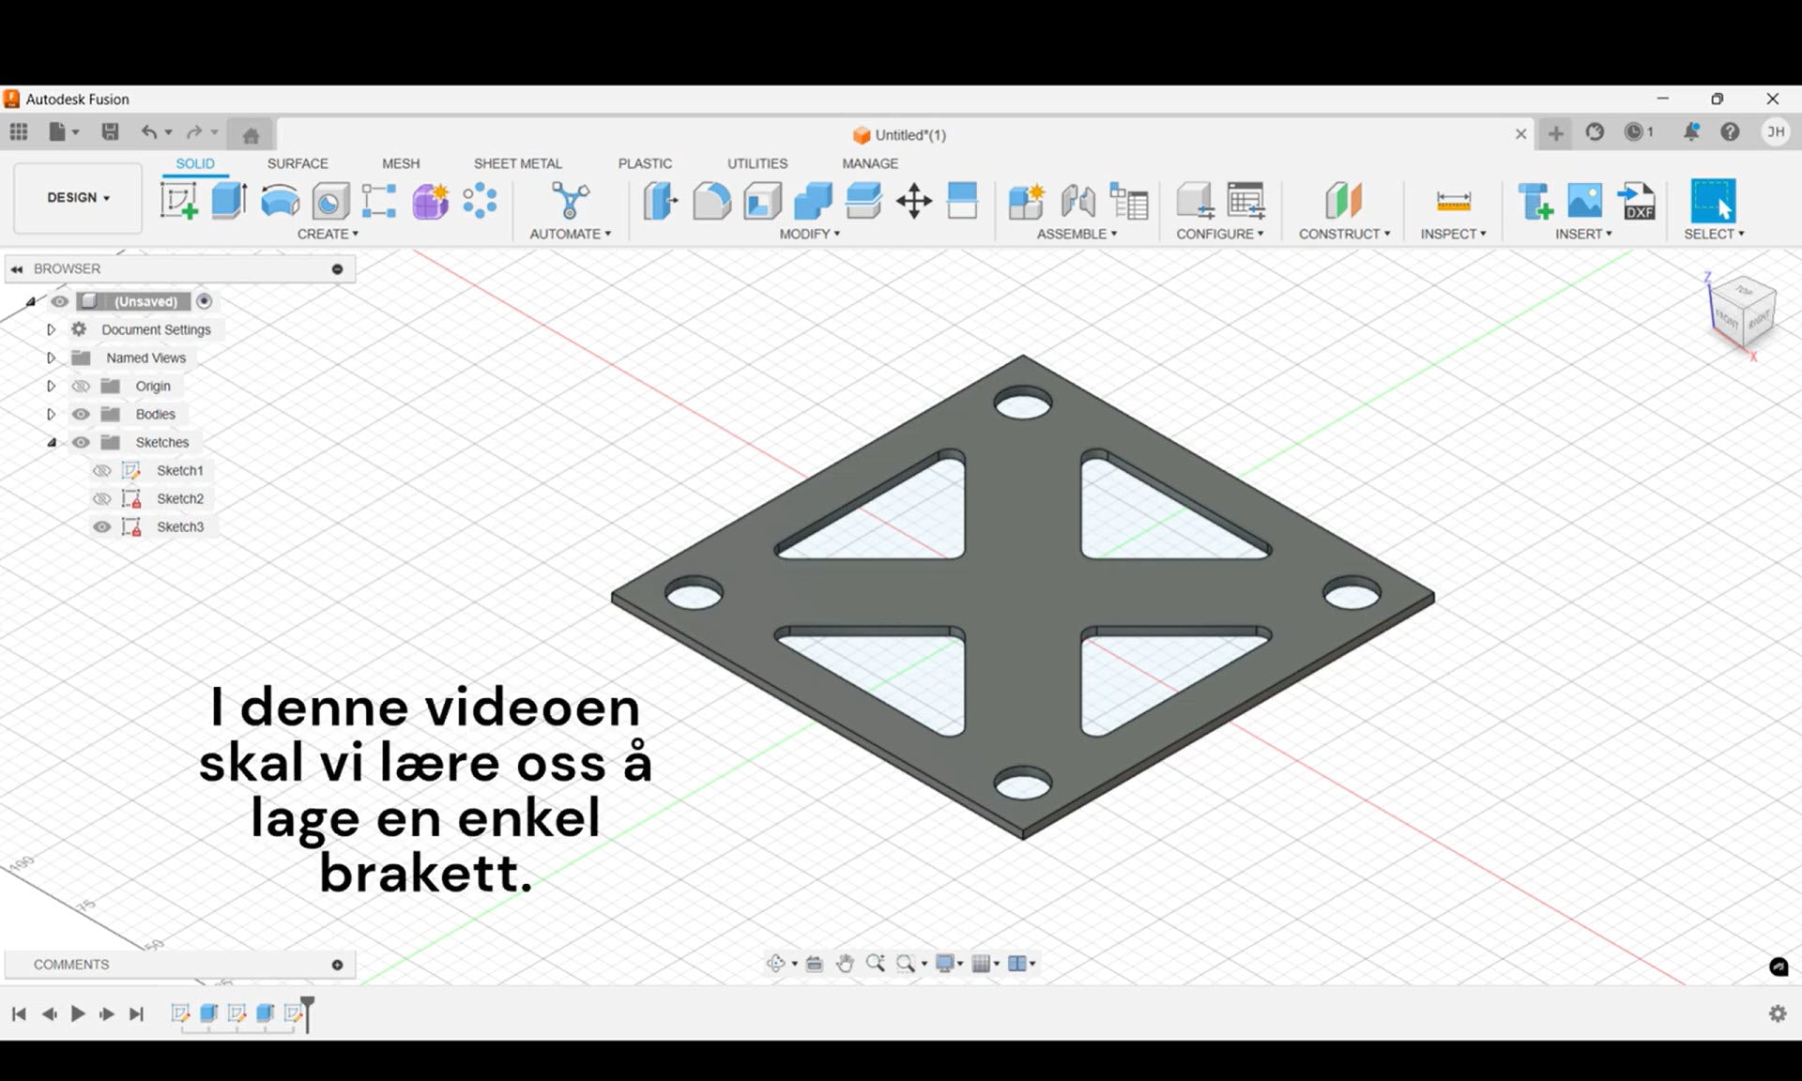Open the DESIGN workspace dropdown

point(78,198)
